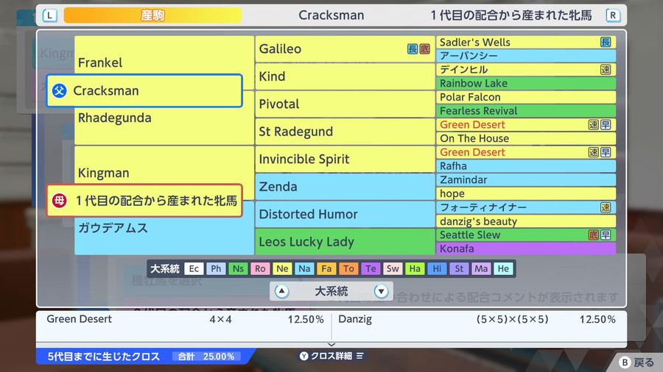Image resolution: width=663 pixels, height=372 pixels.
Task: Select the Hi bloodline swatch
Action: (437, 268)
